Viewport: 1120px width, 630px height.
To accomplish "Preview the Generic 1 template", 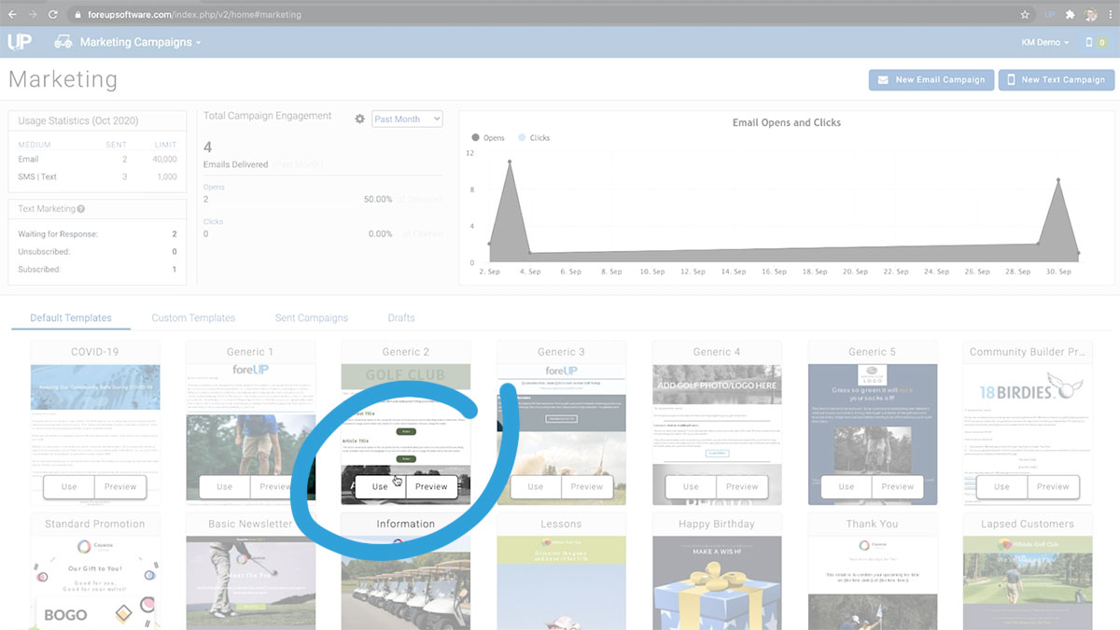I will point(276,486).
